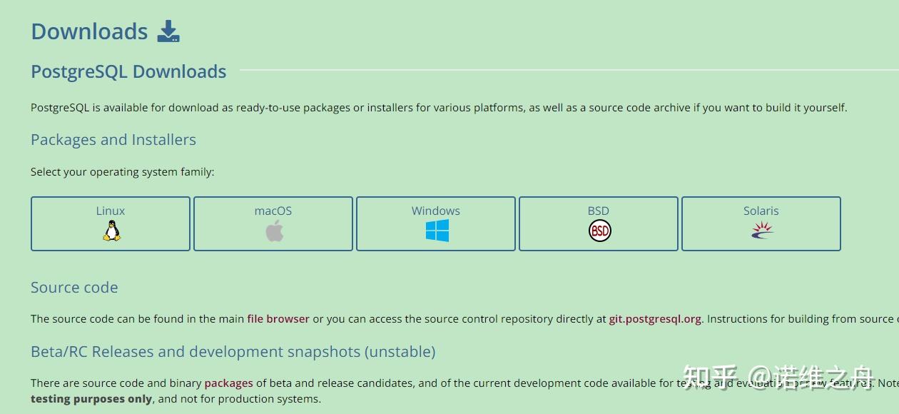Click the PostgreSQL Downloads heading
The height and width of the screenshot is (414, 899).
128,71
